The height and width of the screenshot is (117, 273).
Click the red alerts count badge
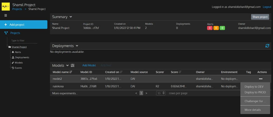(210, 28)
